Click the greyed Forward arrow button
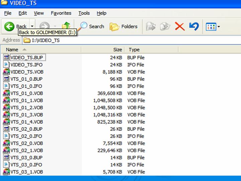Image resolution: width=241 pixels, height=181 pixels. pyautogui.click(x=45, y=26)
